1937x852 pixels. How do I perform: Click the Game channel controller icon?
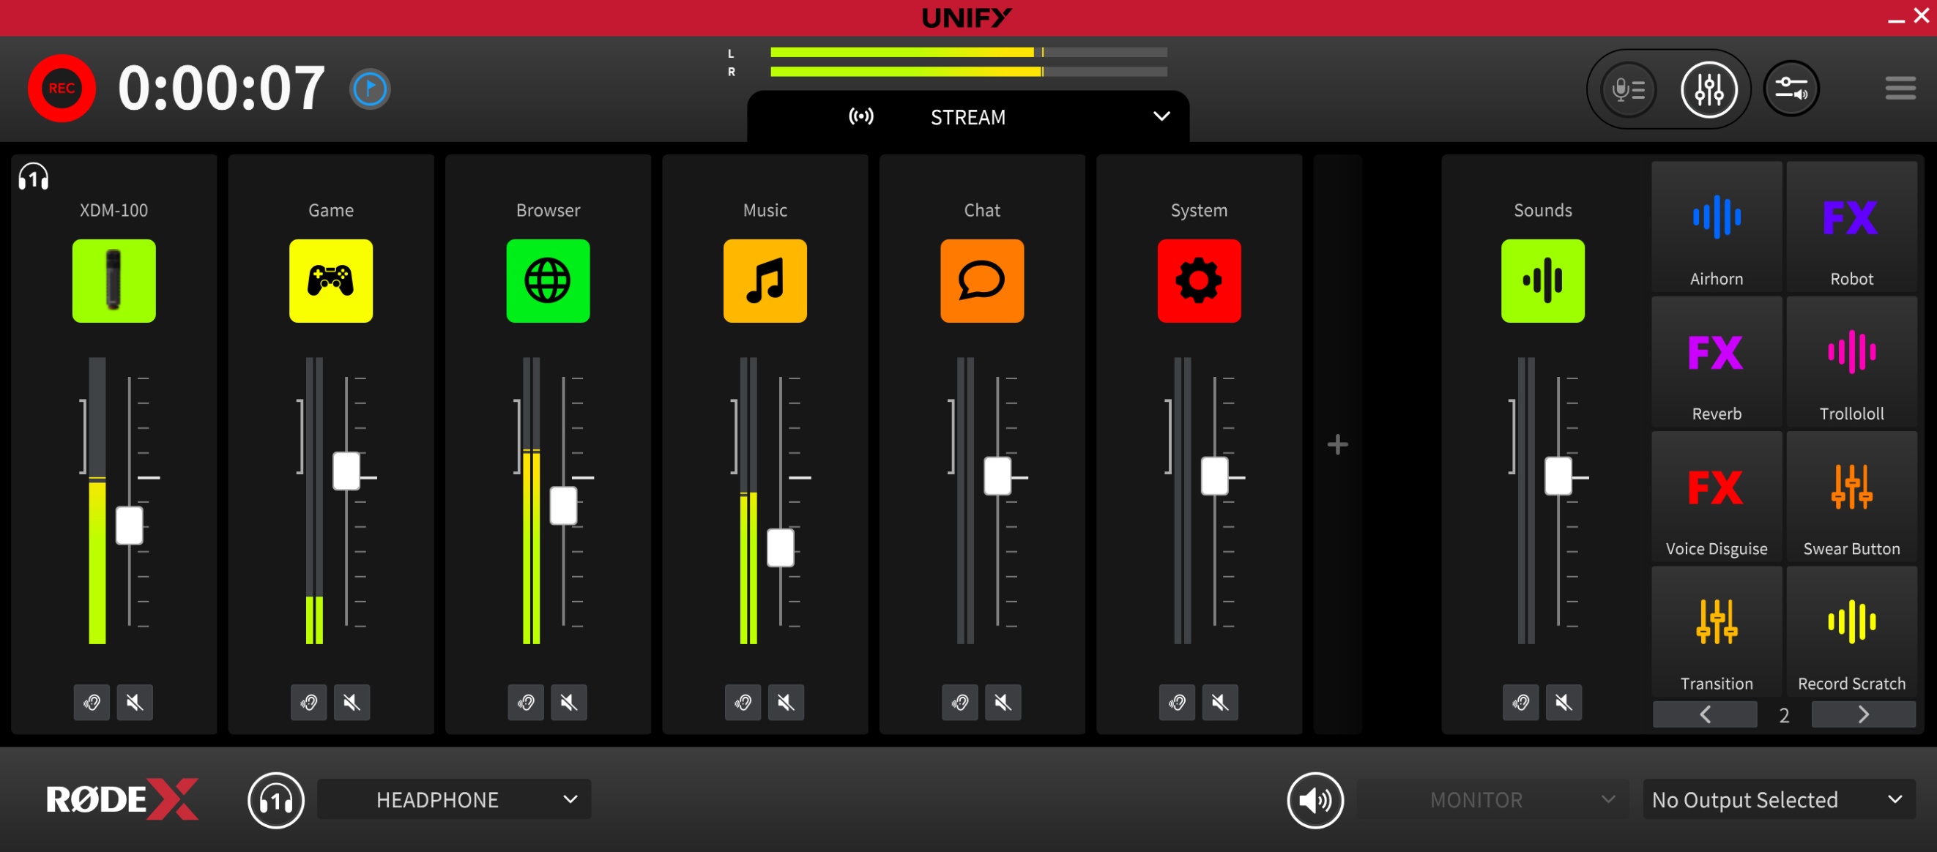tap(331, 281)
